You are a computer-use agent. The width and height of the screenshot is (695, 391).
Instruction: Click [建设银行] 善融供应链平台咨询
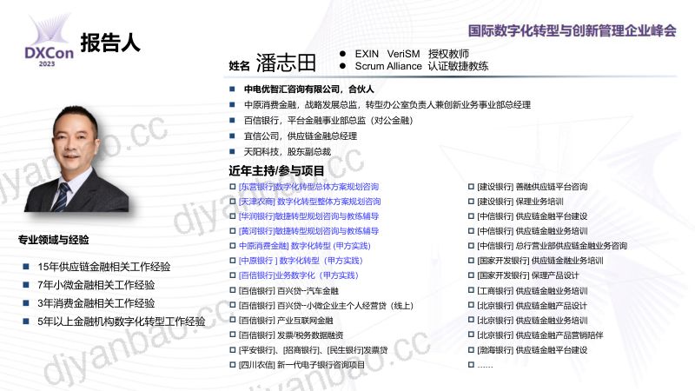pos(533,187)
